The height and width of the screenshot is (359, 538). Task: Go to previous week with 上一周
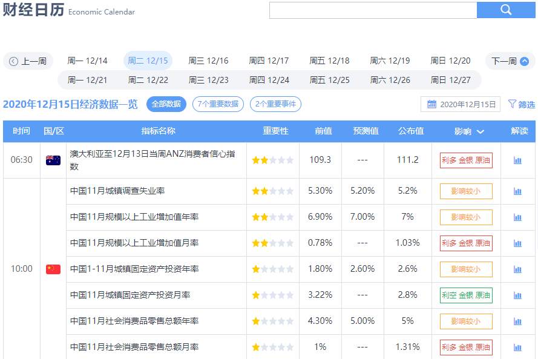point(28,61)
